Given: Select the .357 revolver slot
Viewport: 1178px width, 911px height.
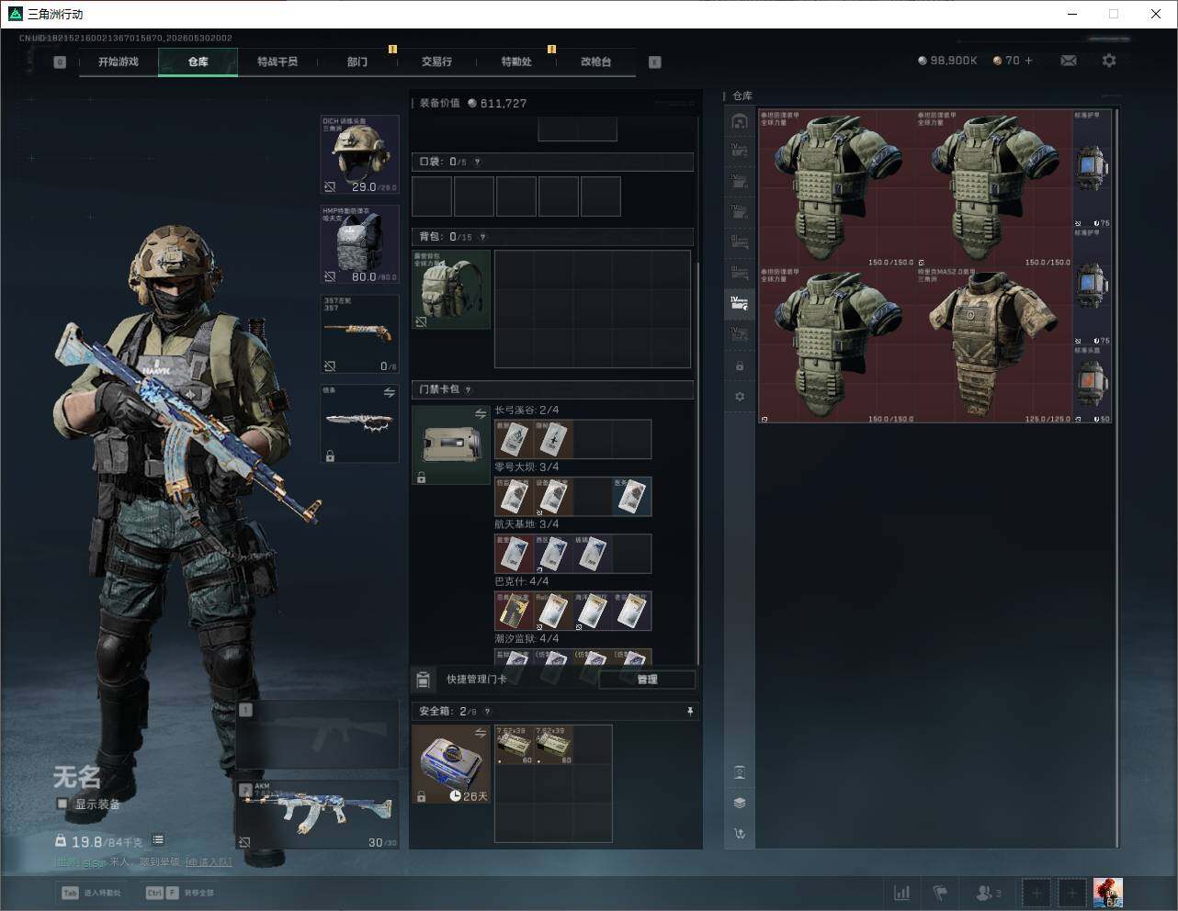Looking at the screenshot, I should 359,334.
